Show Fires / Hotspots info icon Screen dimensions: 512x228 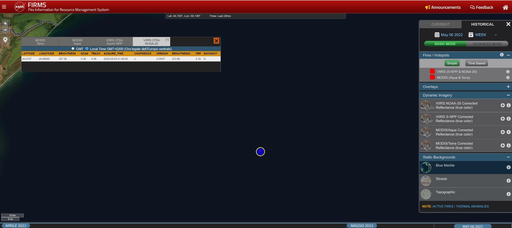(502, 55)
